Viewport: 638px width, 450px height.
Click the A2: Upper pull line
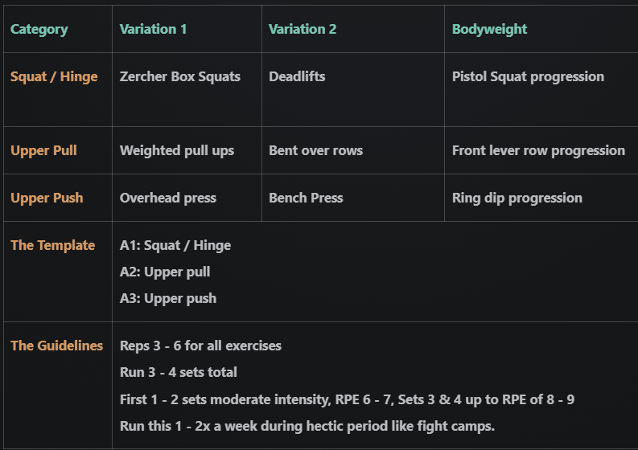click(x=165, y=272)
